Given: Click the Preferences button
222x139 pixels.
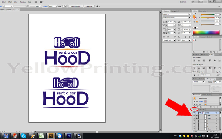Looking at the screenshot, I should click(x=89, y=6).
